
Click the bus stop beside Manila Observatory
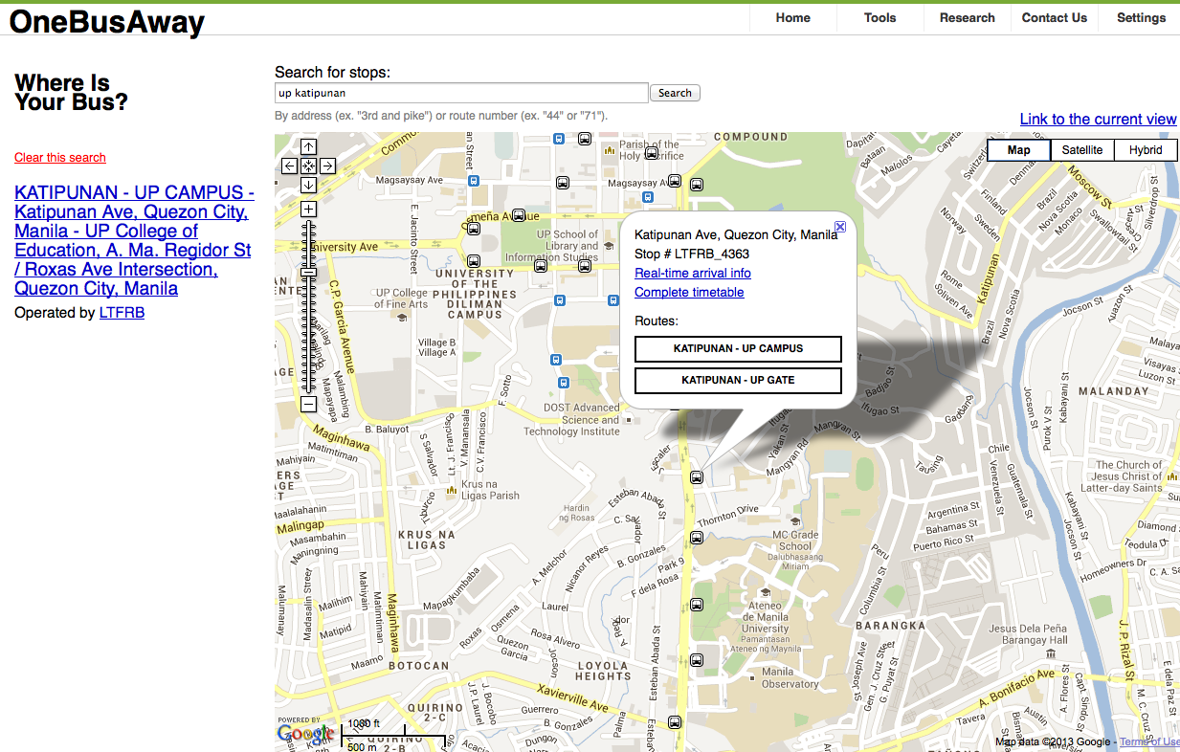pos(697,660)
